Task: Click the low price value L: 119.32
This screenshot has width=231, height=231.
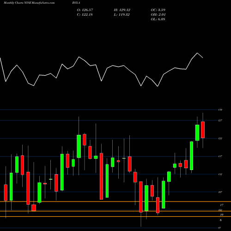Action: (122, 15)
